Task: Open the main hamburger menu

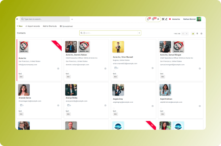Action: (17, 19)
